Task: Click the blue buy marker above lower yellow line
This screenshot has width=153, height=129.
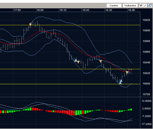Action: (121, 81)
